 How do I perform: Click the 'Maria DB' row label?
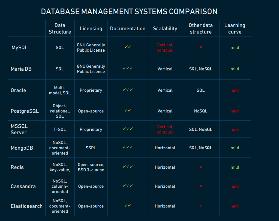click(x=21, y=69)
